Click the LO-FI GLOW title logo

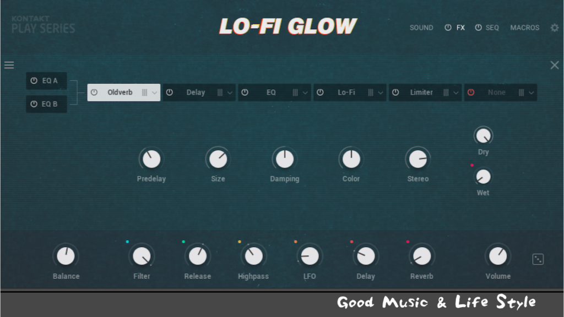[288, 26]
